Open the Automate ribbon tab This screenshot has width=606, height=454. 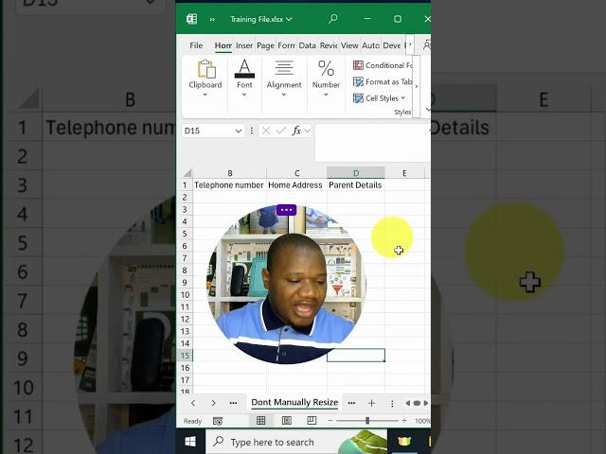pos(370,45)
